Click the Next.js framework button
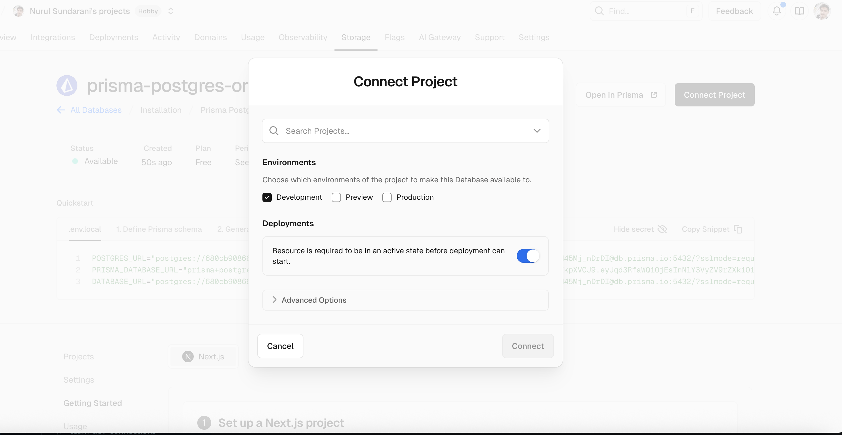The image size is (842, 435). pyautogui.click(x=203, y=356)
